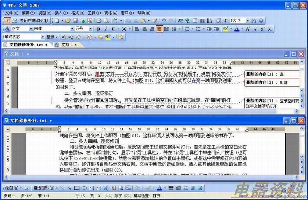Decrease indent icon in formatting toolbar
The width and height of the screenshot is (308, 200).
(x=209, y=29)
